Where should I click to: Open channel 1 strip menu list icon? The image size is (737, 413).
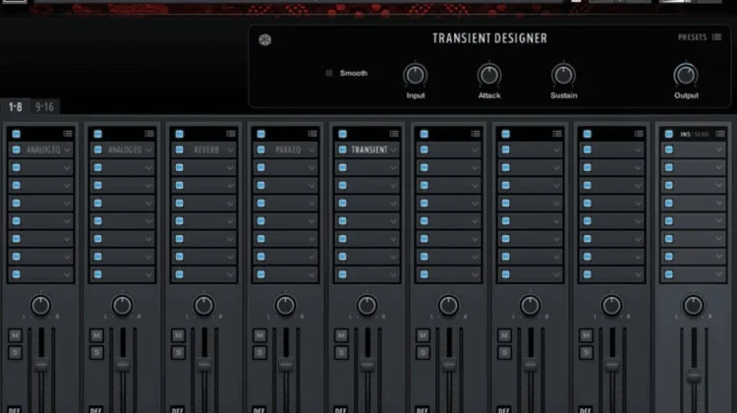pos(68,134)
